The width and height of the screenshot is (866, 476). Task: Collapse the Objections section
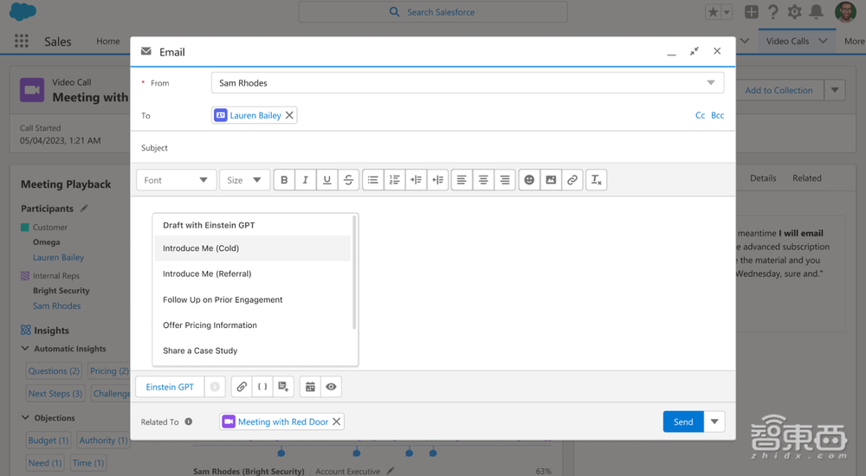click(x=25, y=417)
